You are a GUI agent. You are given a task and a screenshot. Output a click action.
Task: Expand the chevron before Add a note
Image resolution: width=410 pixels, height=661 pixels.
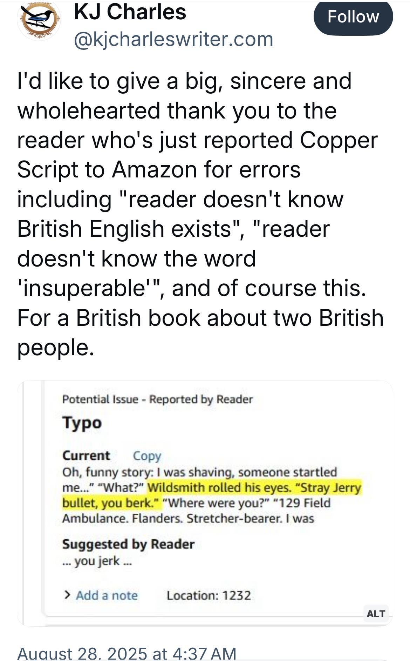point(67,595)
